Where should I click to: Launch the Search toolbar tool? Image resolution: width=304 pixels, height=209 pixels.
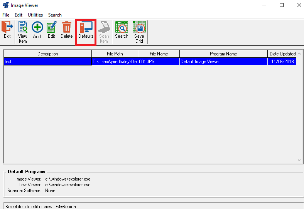(x=122, y=30)
